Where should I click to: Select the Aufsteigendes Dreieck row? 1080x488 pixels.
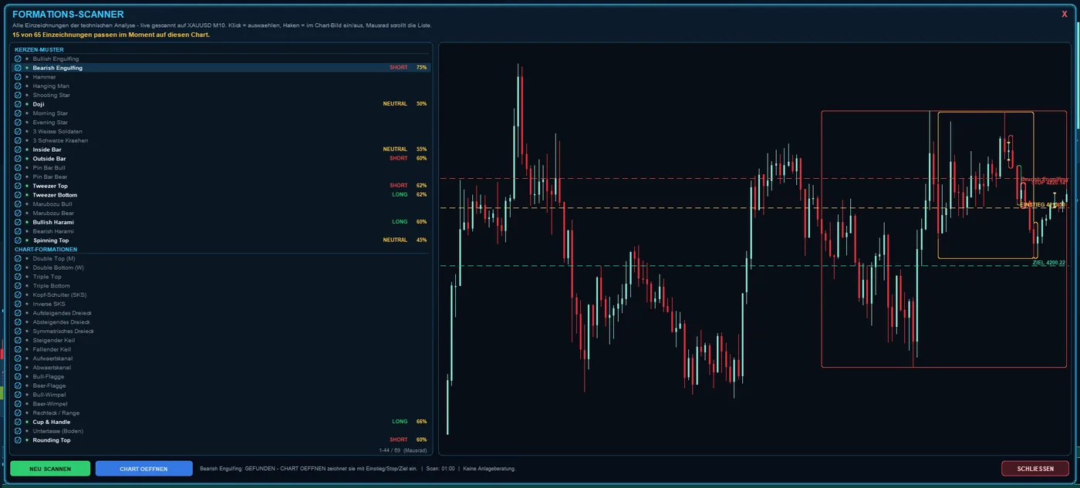[x=221, y=313]
